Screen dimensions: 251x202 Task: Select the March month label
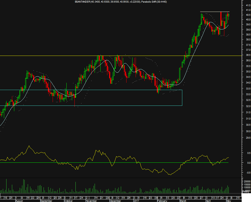click(x=183, y=200)
